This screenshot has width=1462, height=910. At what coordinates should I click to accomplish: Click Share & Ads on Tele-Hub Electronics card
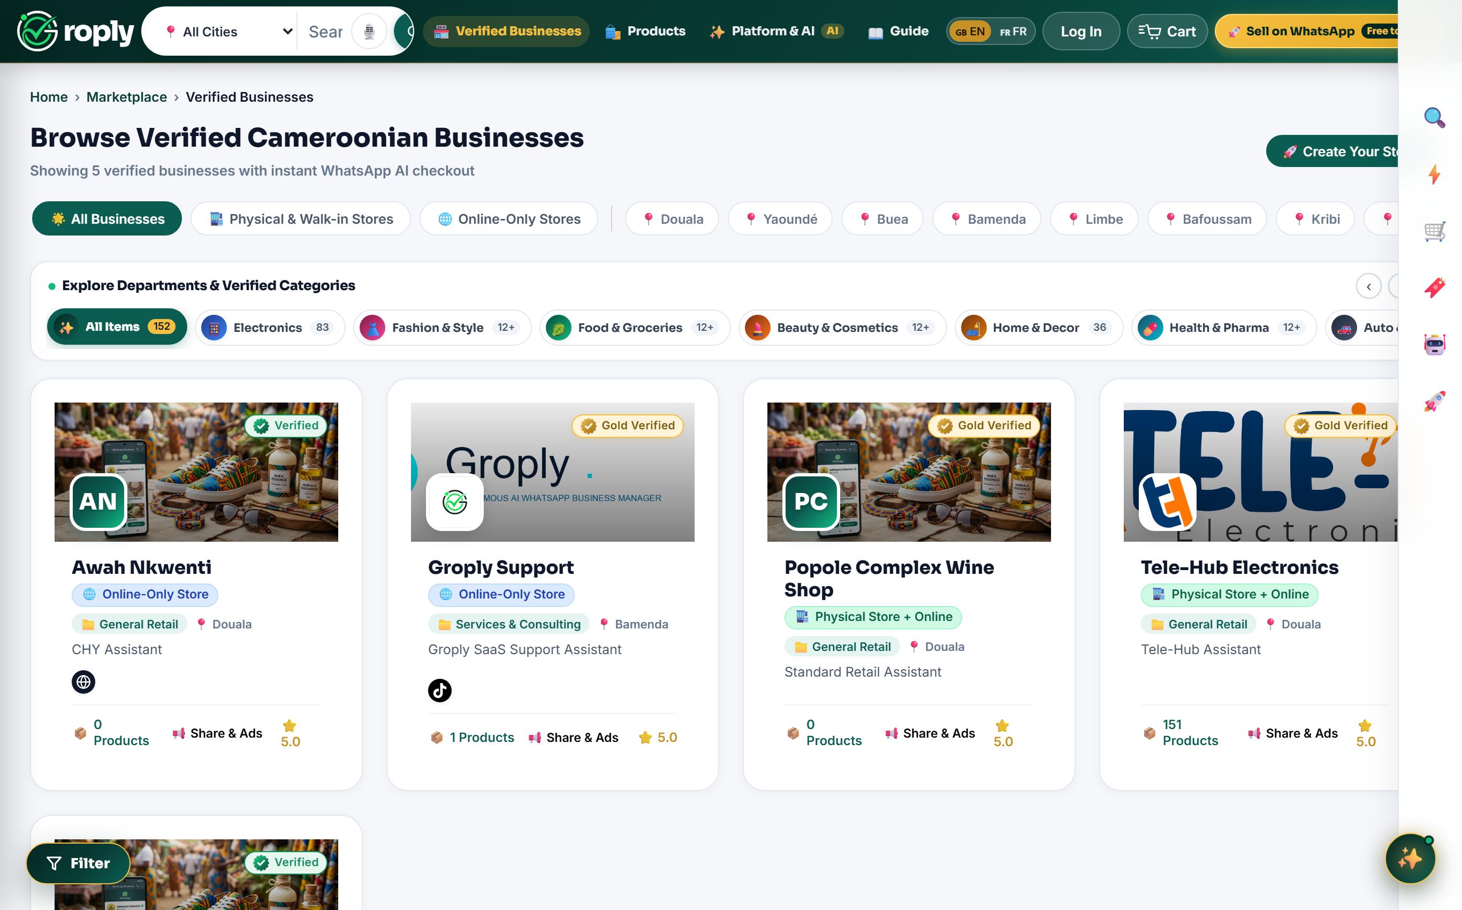[x=1293, y=733]
